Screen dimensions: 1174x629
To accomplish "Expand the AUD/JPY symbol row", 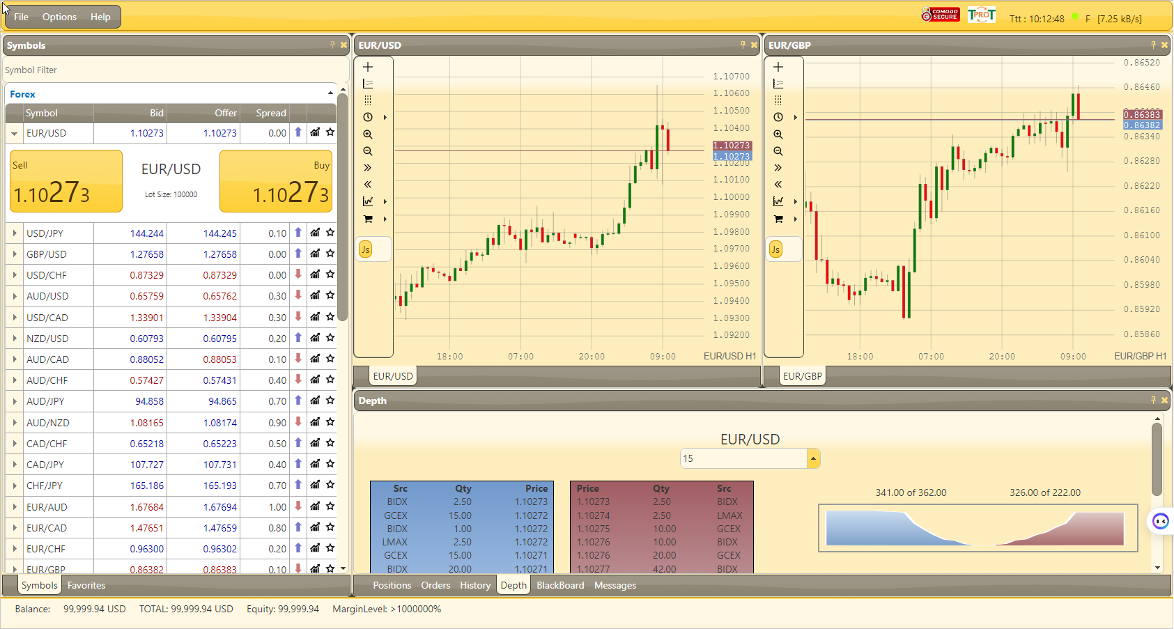I will tap(14, 401).
